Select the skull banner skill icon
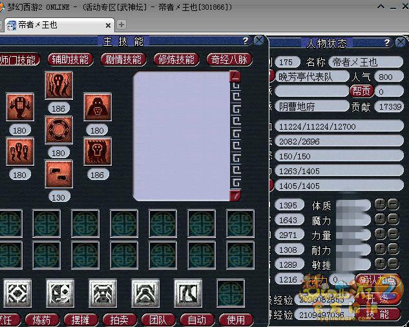 point(98,152)
